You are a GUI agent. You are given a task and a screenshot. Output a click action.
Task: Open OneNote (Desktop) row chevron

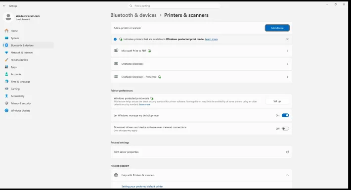[287, 64]
